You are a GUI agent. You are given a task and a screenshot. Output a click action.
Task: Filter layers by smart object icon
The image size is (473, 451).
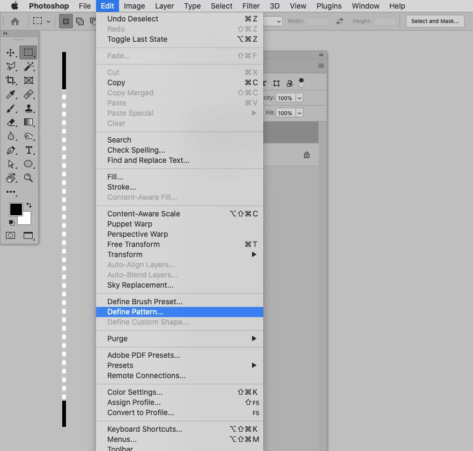coord(289,83)
